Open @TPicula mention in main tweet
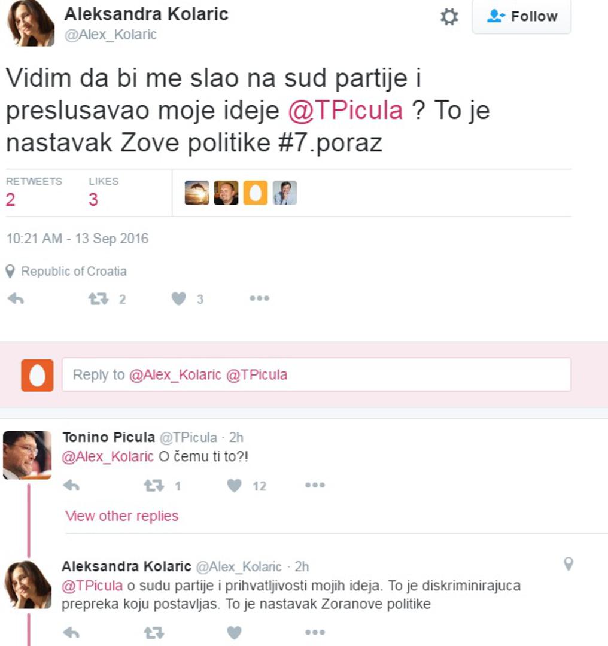Screen dimensions: 608x646 [x=345, y=111]
